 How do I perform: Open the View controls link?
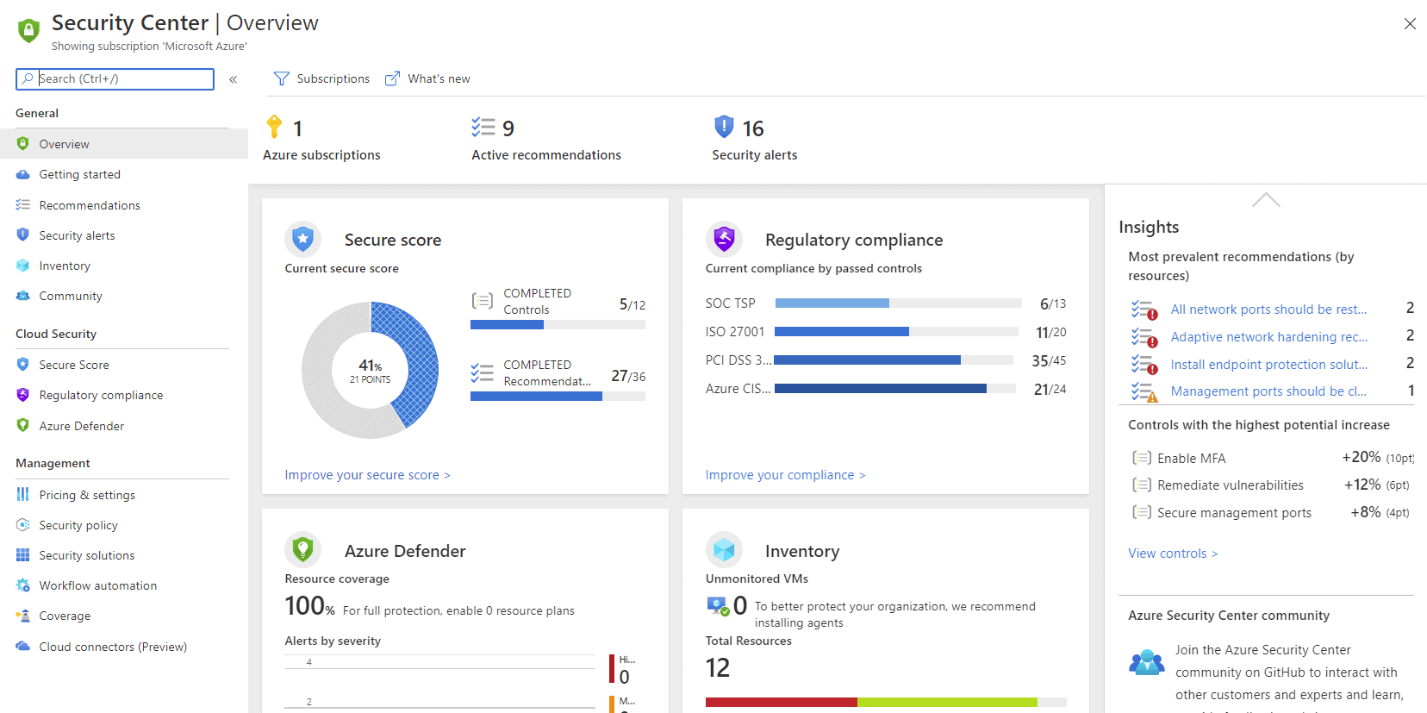tap(1173, 554)
